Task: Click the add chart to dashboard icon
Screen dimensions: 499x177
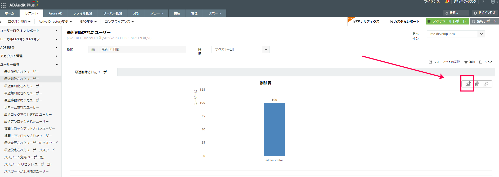Action: pyautogui.click(x=468, y=84)
